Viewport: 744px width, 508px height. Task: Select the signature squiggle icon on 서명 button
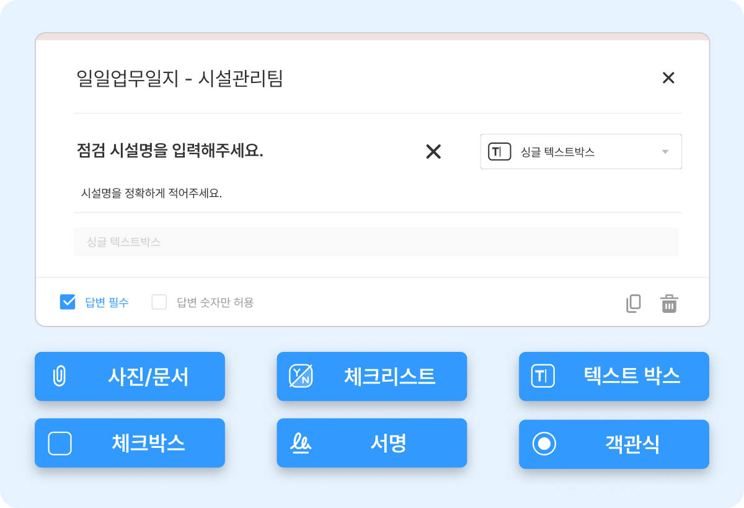(302, 443)
